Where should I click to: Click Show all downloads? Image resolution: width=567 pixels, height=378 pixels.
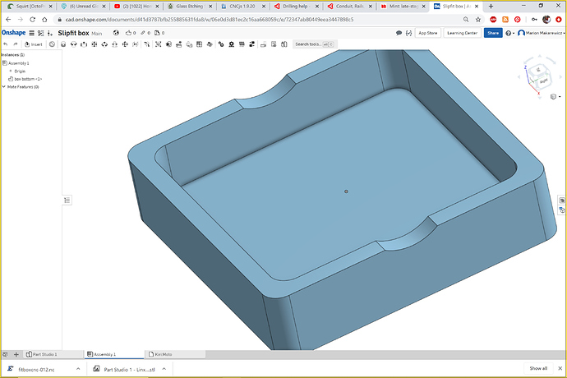538,368
